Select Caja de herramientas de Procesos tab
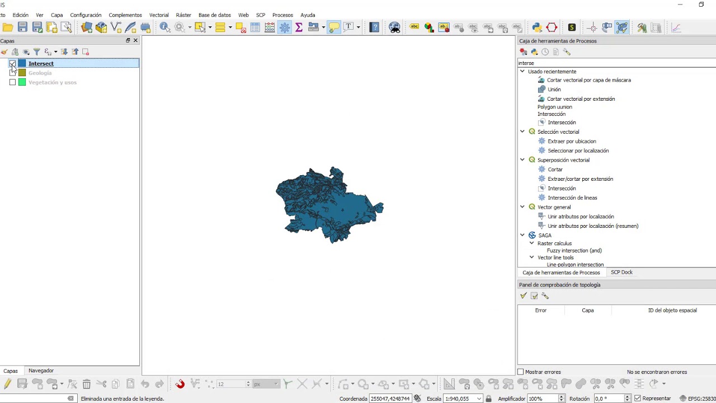Image resolution: width=716 pixels, height=403 pixels. coord(561,273)
